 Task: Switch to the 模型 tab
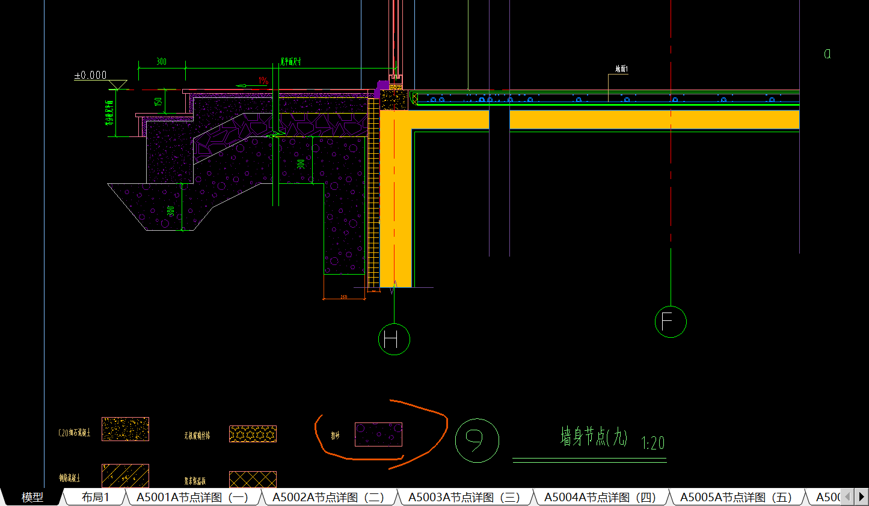pyautogui.click(x=32, y=497)
